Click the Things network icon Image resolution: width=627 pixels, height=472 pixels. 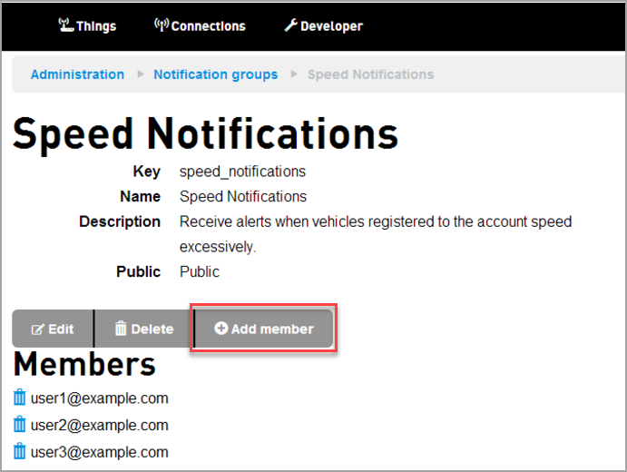[65, 25]
